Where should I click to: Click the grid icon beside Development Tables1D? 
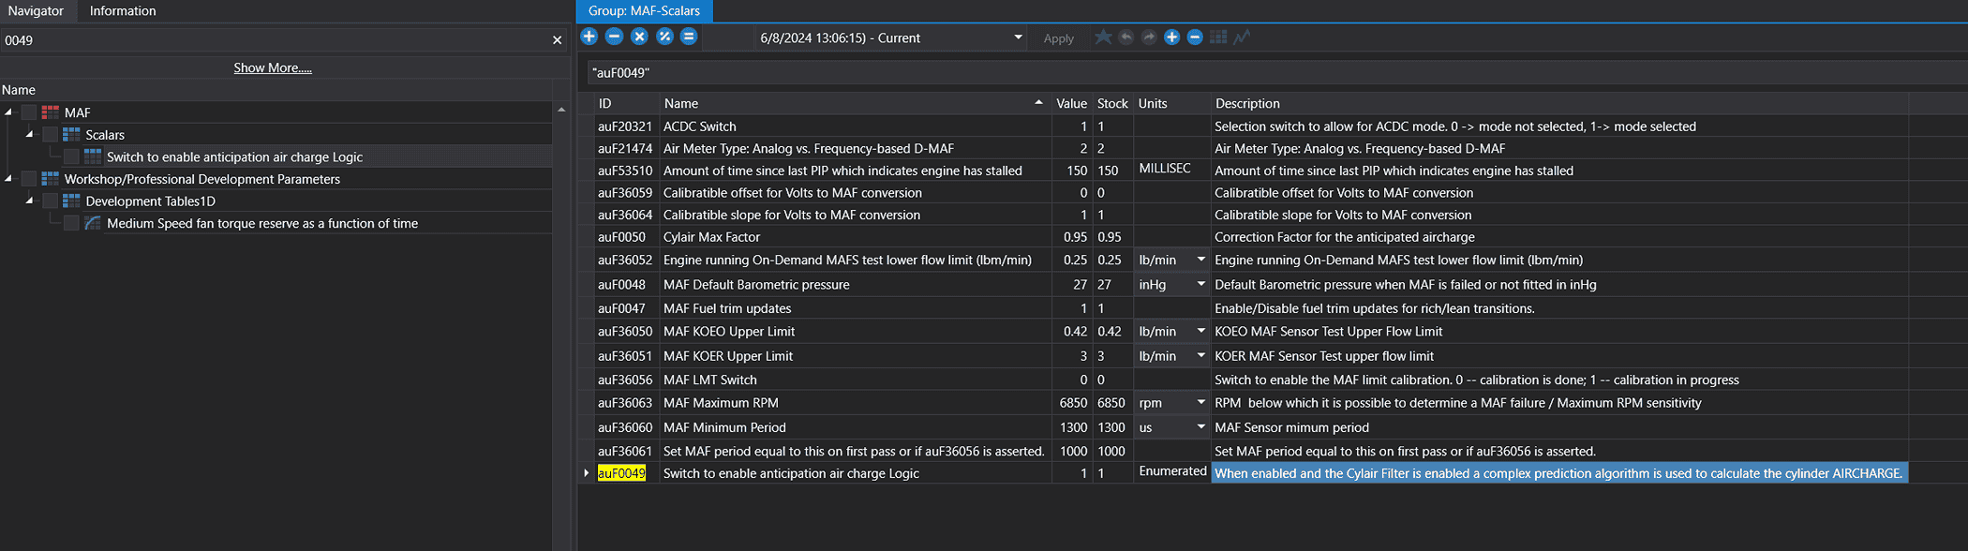71,201
